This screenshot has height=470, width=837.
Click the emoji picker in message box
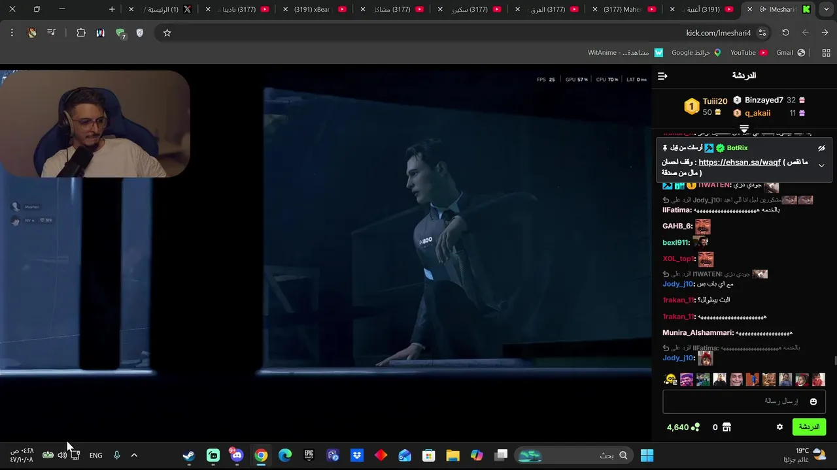(x=813, y=401)
